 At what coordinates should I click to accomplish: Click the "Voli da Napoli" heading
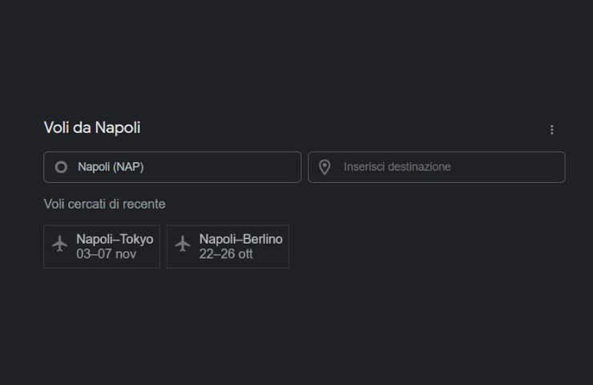(92, 128)
